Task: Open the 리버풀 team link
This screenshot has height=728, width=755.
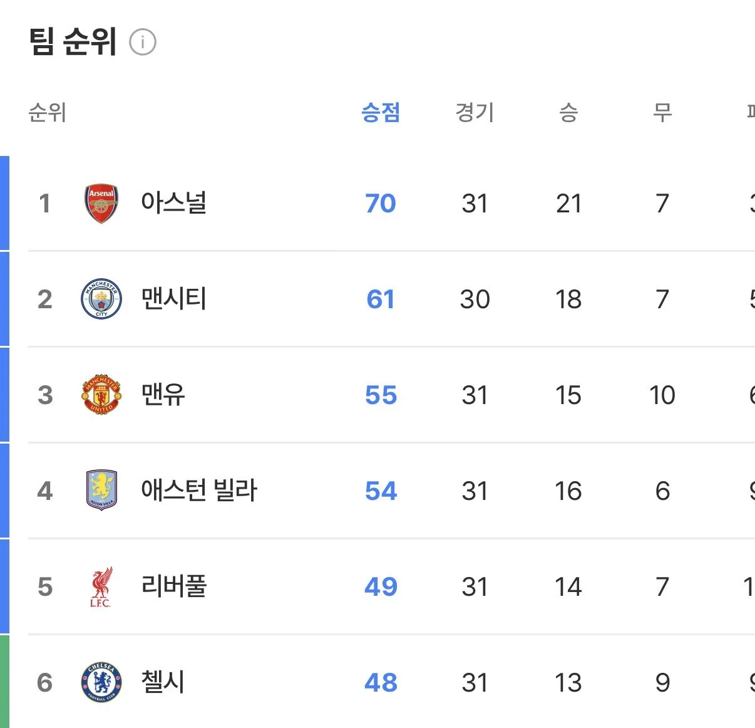Action: [174, 586]
